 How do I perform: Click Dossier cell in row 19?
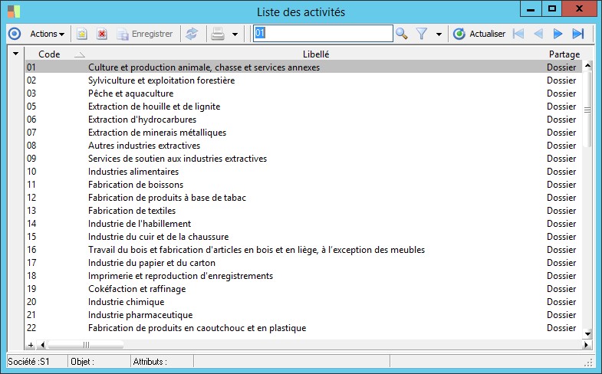tap(561, 289)
